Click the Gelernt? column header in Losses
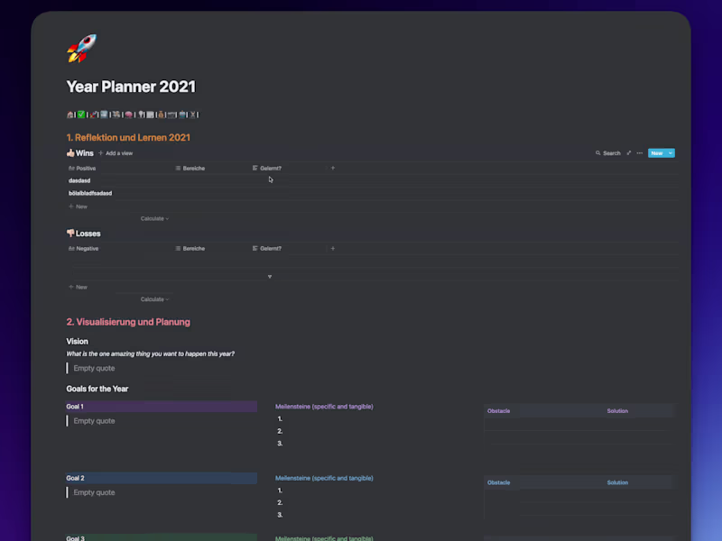722x541 pixels. [x=267, y=249]
